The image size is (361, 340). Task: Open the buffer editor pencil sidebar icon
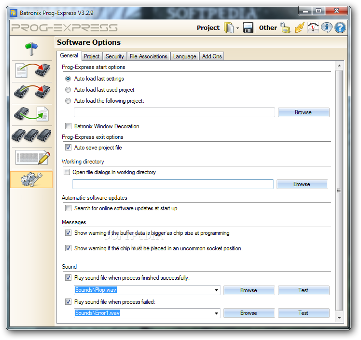coord(32,157)
